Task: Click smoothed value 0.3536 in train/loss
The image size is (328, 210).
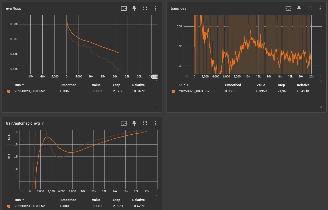Action: [x=230, y=91]
